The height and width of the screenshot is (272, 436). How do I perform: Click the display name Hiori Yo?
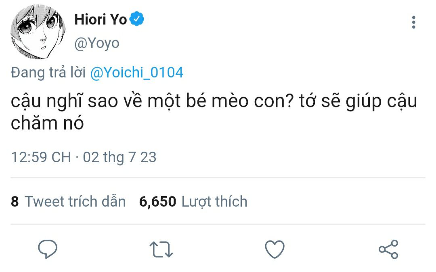(101, 19)
